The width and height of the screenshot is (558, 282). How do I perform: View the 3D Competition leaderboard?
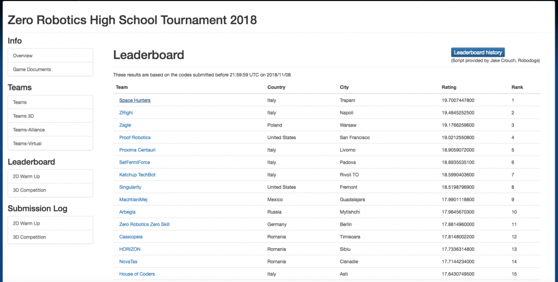pyautogui.click(x=50, y=190)
